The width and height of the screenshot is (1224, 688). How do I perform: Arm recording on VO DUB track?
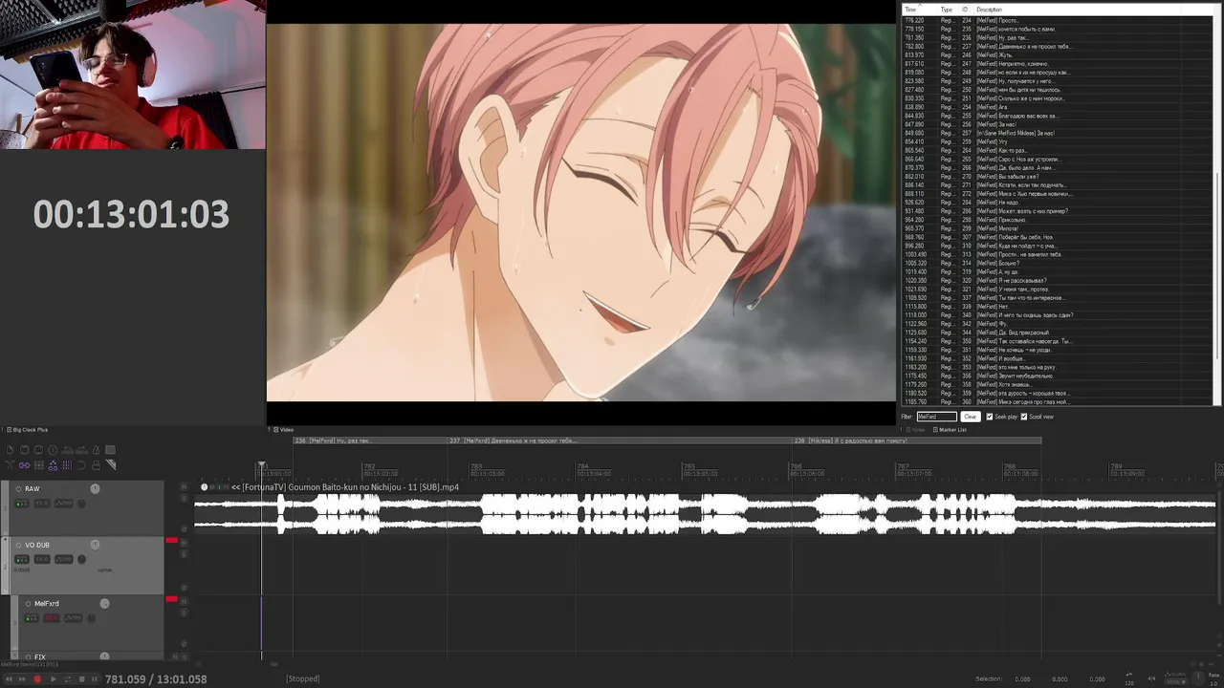[x=18, y=545]
